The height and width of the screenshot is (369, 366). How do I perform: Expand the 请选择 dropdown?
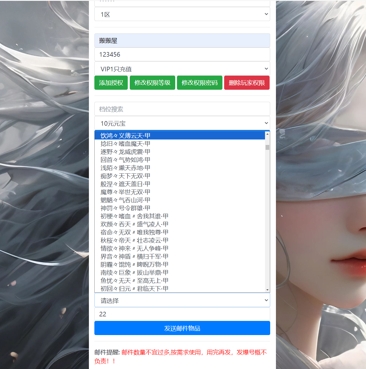182,301
